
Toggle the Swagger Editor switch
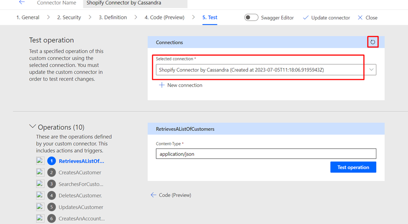coord(251,17)
